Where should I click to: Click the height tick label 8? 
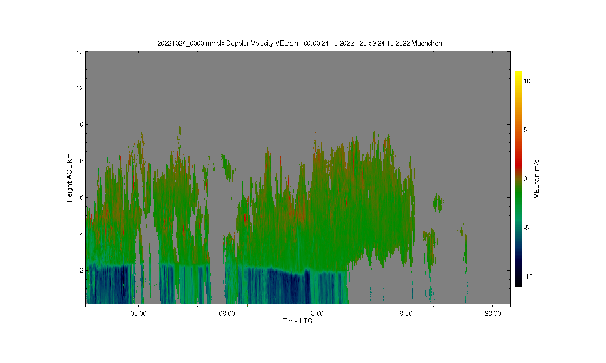[x=82, y=161]
